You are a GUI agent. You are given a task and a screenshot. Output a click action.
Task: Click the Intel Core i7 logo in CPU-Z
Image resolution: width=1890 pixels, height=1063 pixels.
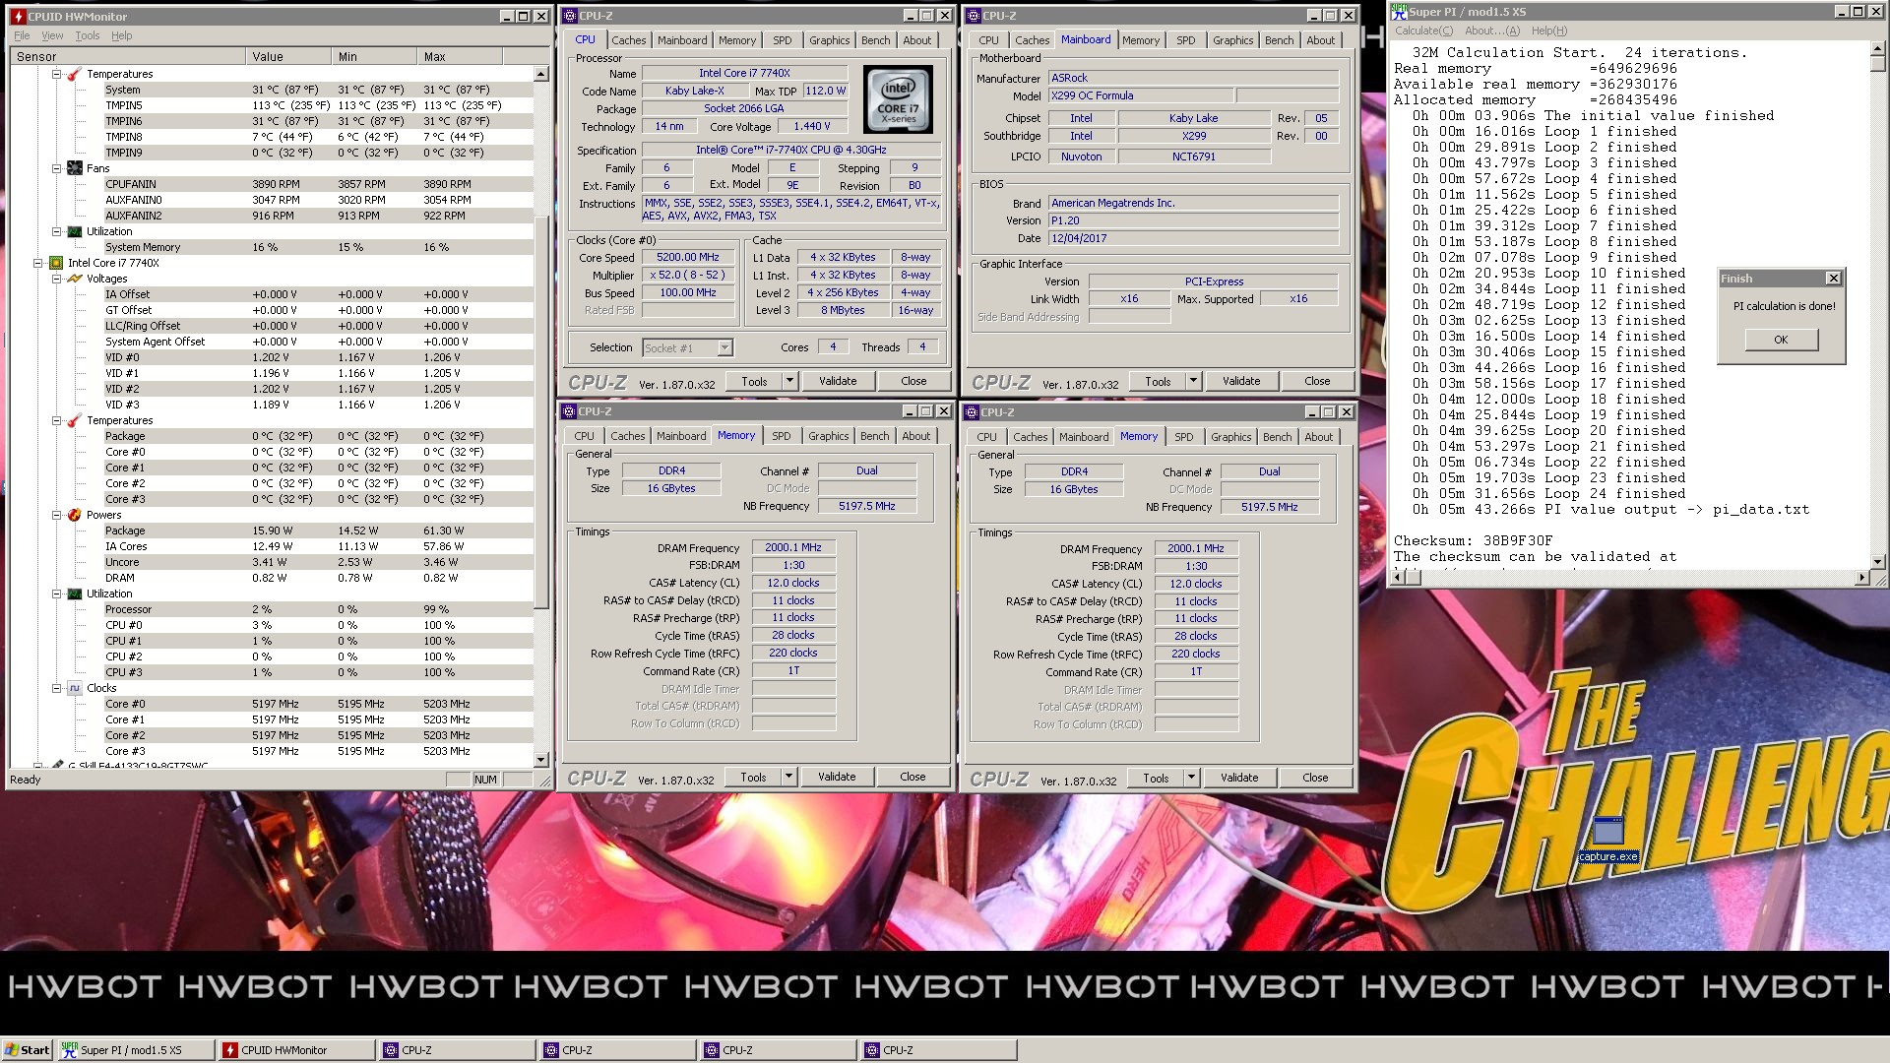(x=898, y=99)
